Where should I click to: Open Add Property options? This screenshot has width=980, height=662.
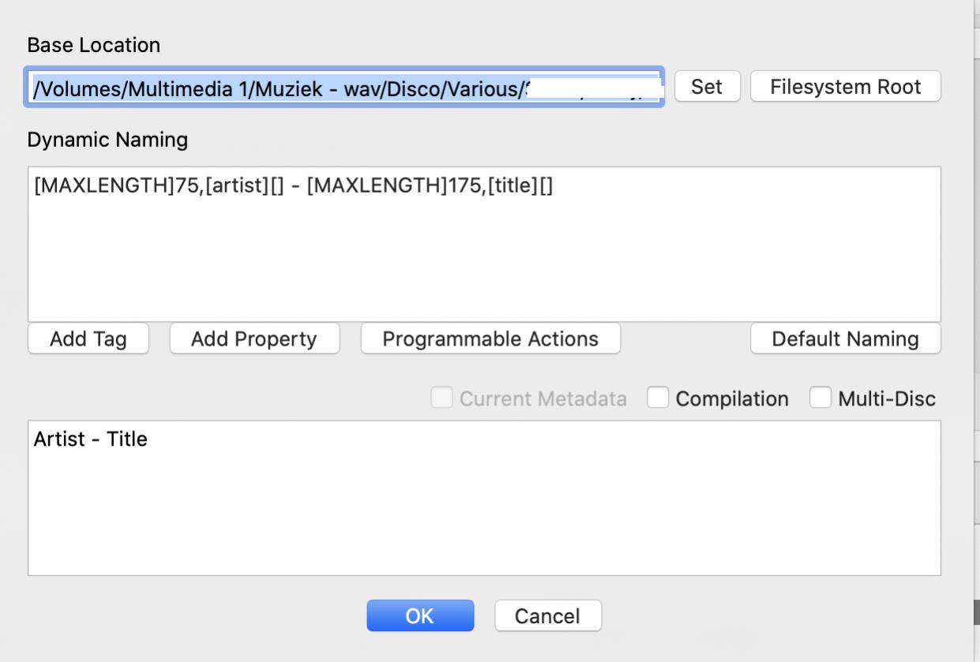pos(253,339)
